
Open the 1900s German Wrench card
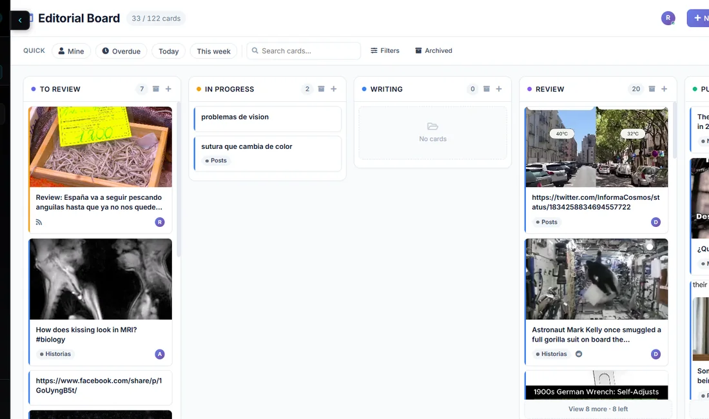click(596, 385)
